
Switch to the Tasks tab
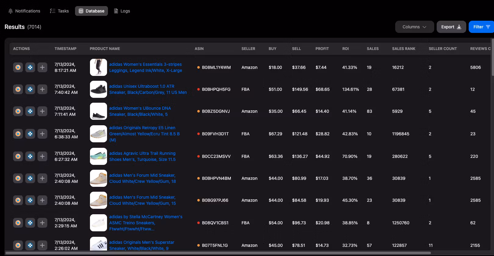click(59, 11)
